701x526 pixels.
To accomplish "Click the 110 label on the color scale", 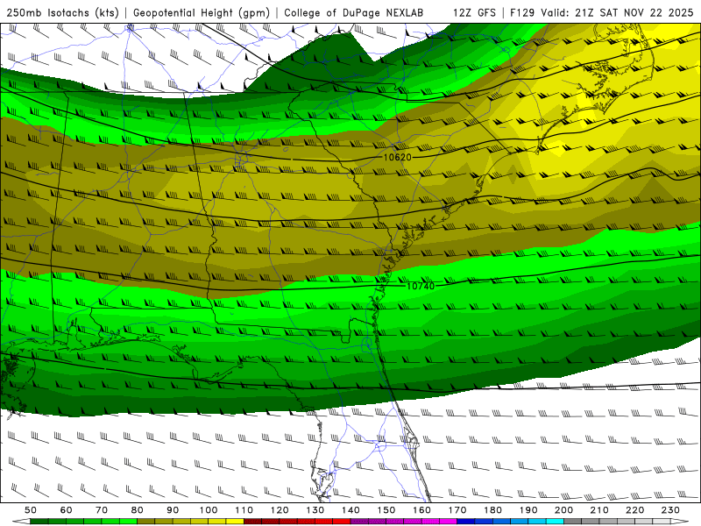I will [244, 510].
